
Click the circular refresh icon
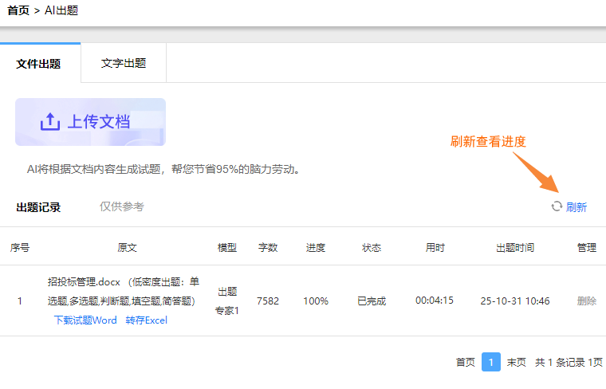[557, 206]
